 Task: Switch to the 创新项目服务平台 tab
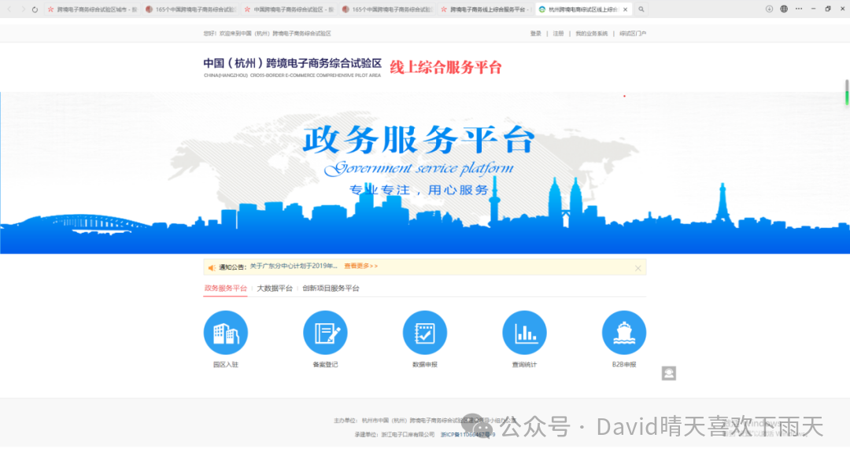click(331, 289)
